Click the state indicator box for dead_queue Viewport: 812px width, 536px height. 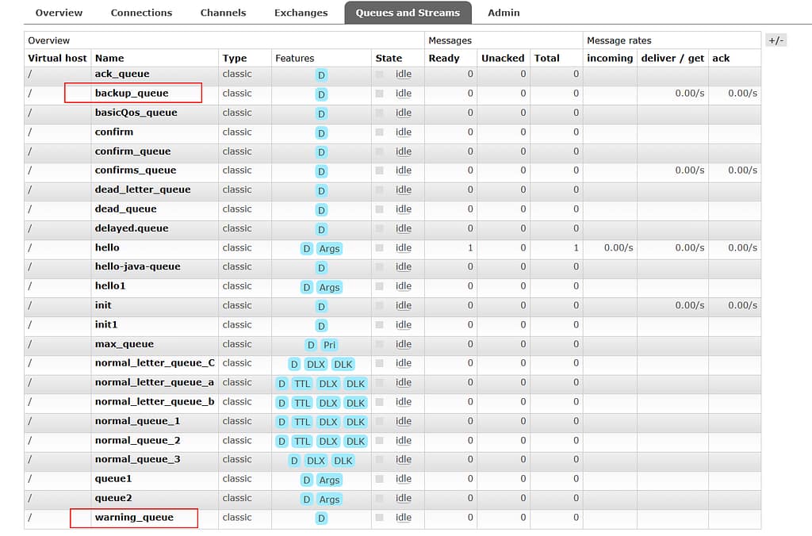tap(379, 209)
